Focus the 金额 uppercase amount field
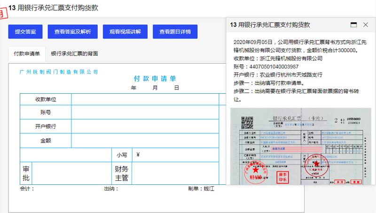Image resolution: width=376 pixels, height=213 pixels. (145, 140)
